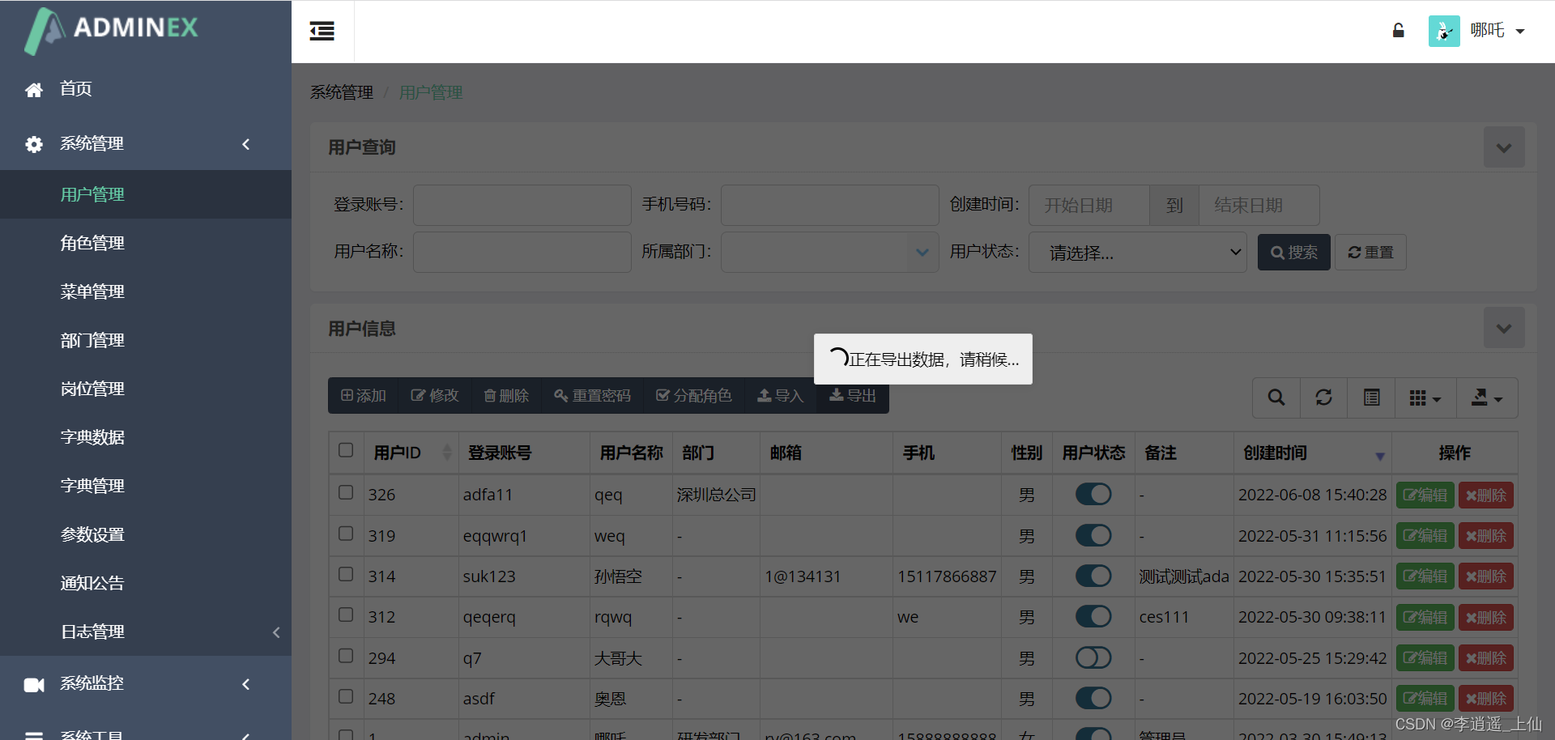Open 参数设置 in the sidebar
1555x740 pixels.
click(x=146, y=534)
